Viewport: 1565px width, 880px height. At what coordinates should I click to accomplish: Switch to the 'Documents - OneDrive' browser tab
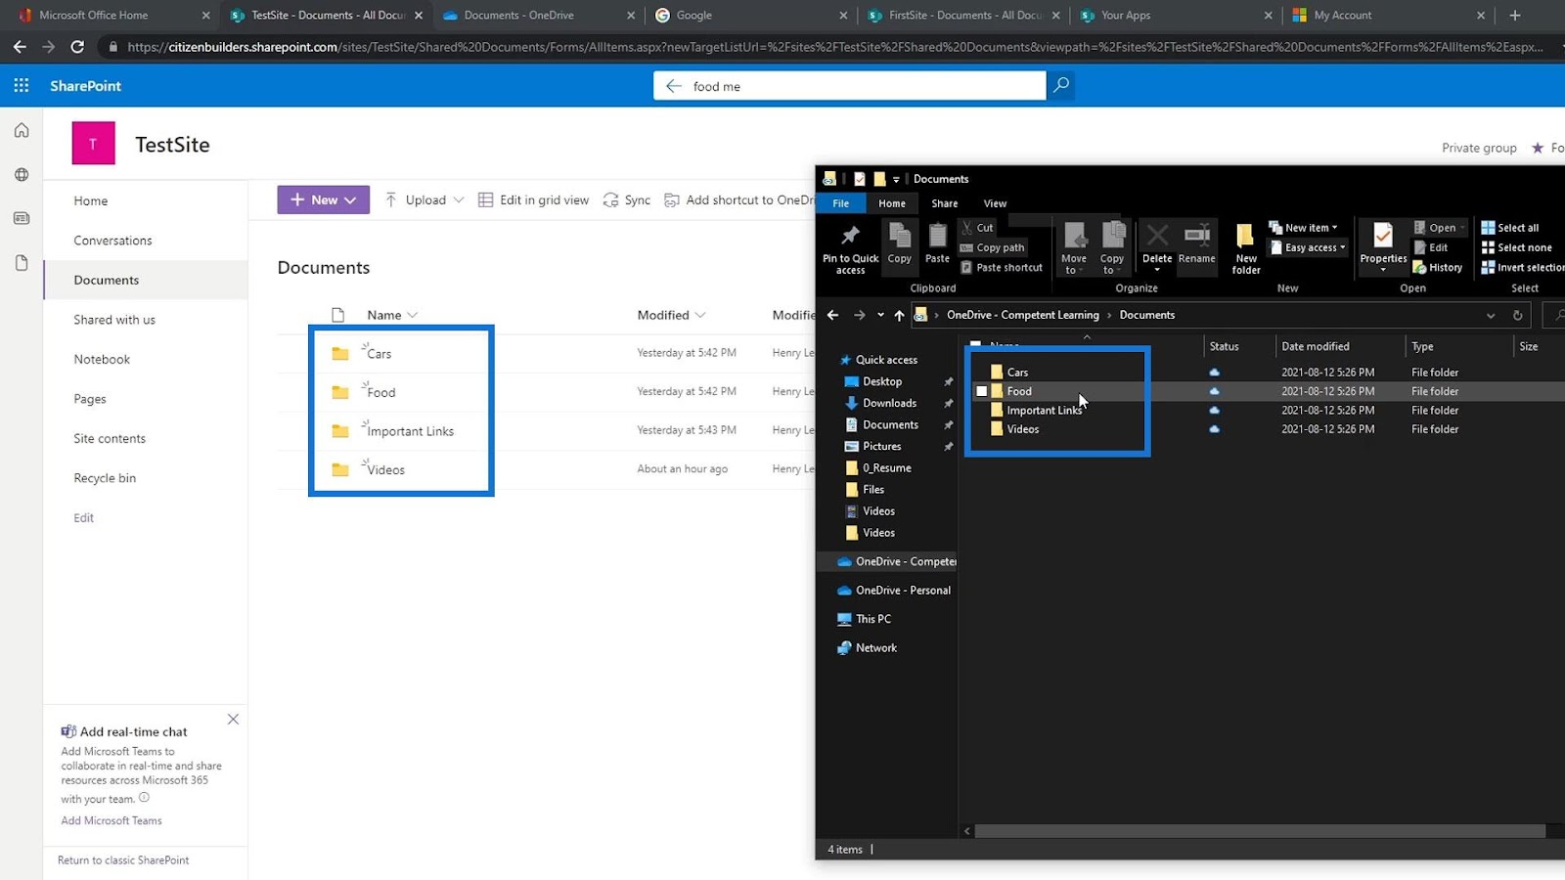536,16
